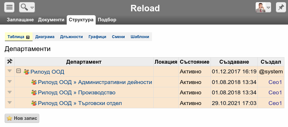Click the help icon beside Таблица
288x127 pixels.
[x=28, y=37]
